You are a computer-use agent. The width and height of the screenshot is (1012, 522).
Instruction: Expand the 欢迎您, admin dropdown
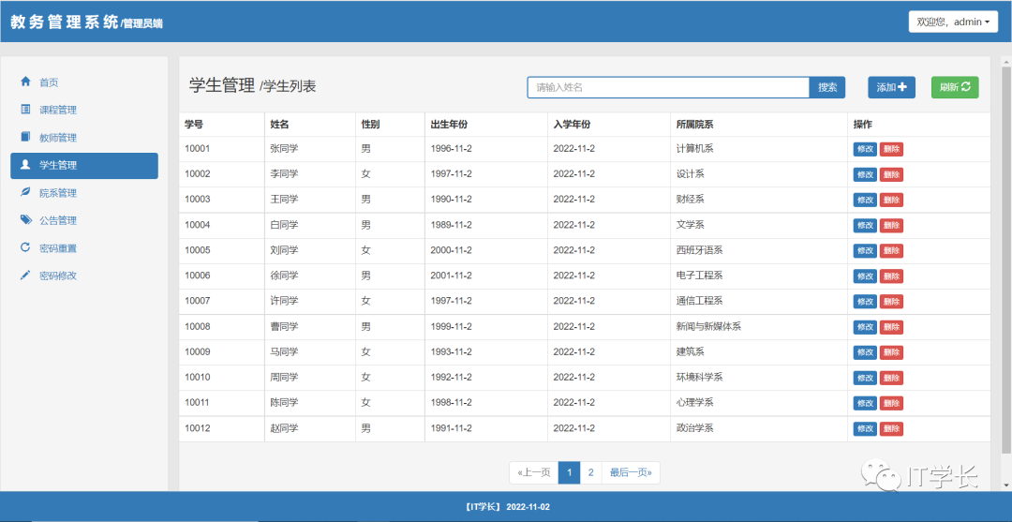click(953, 22)
